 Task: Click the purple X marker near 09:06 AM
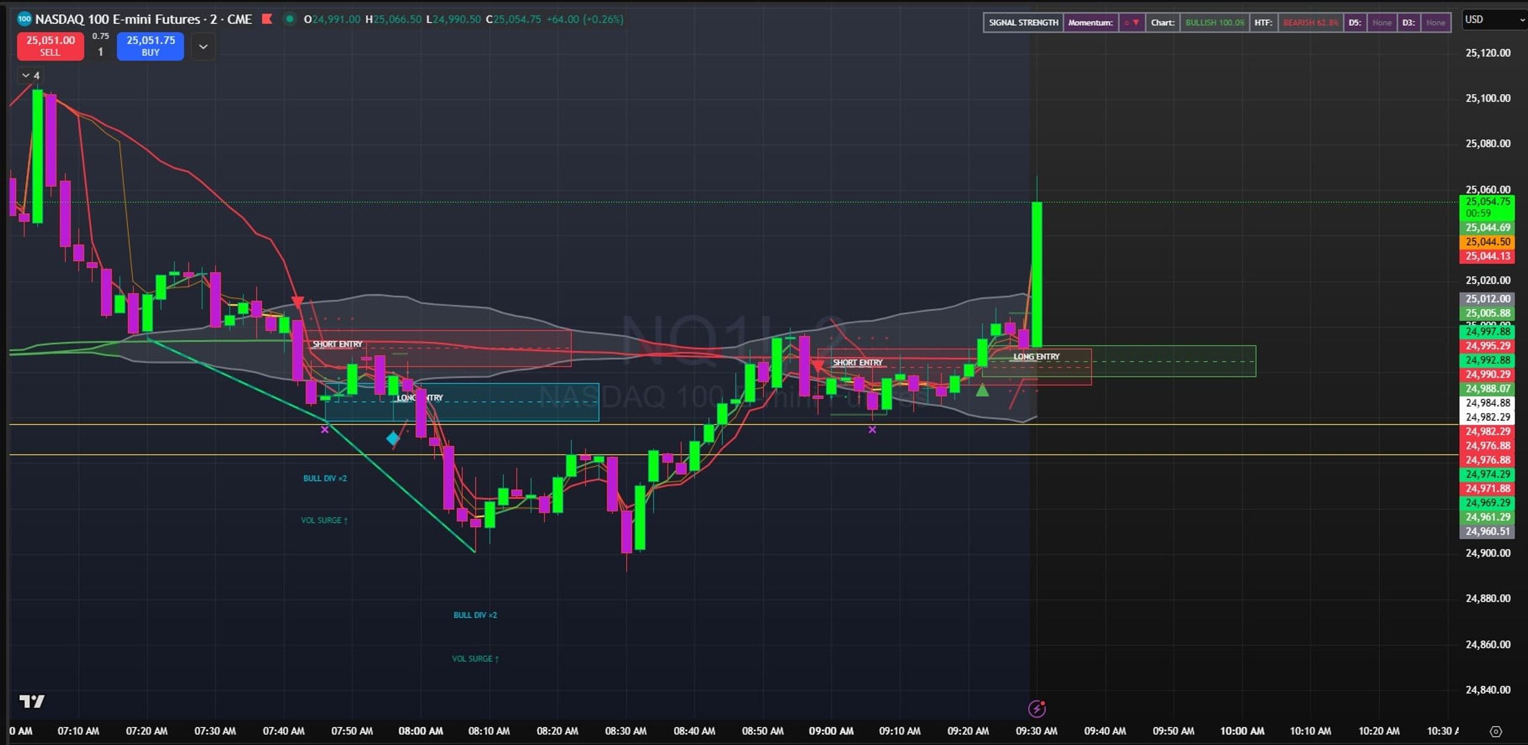pos(872,429)
